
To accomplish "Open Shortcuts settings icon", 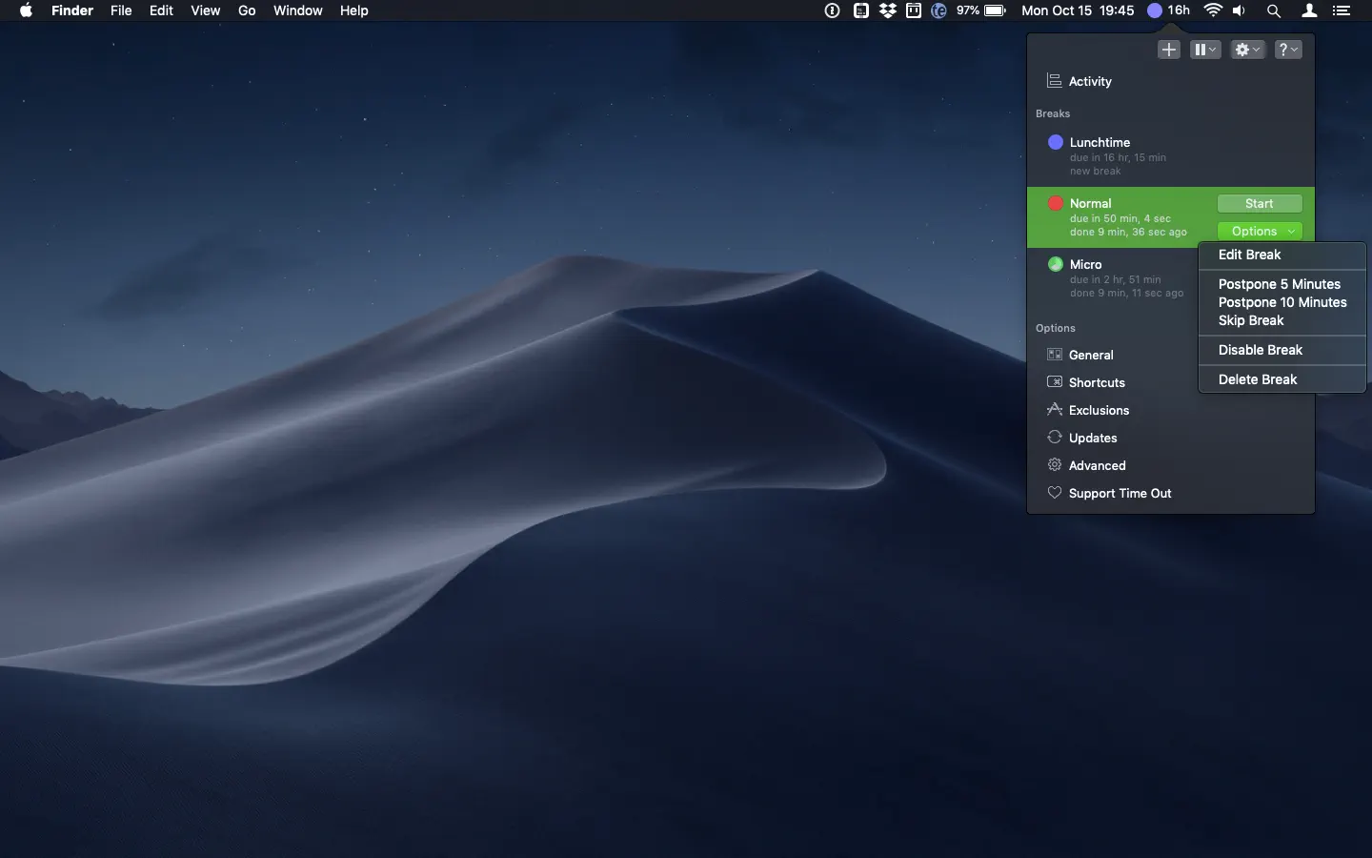I will [1055, 382].
